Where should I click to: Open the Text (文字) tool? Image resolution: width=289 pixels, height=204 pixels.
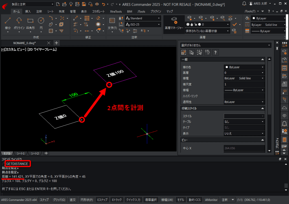tap(112, 23)
